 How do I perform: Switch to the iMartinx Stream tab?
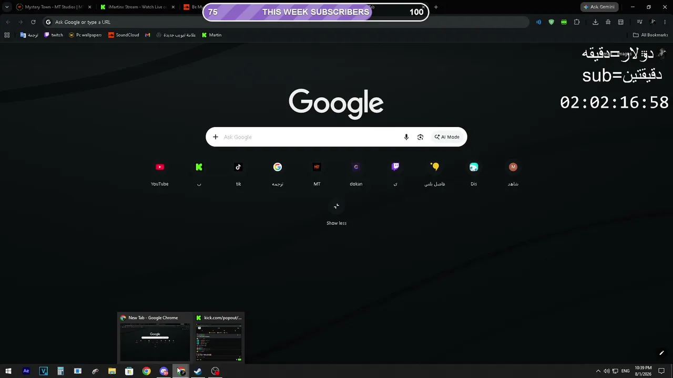(134, 7)
